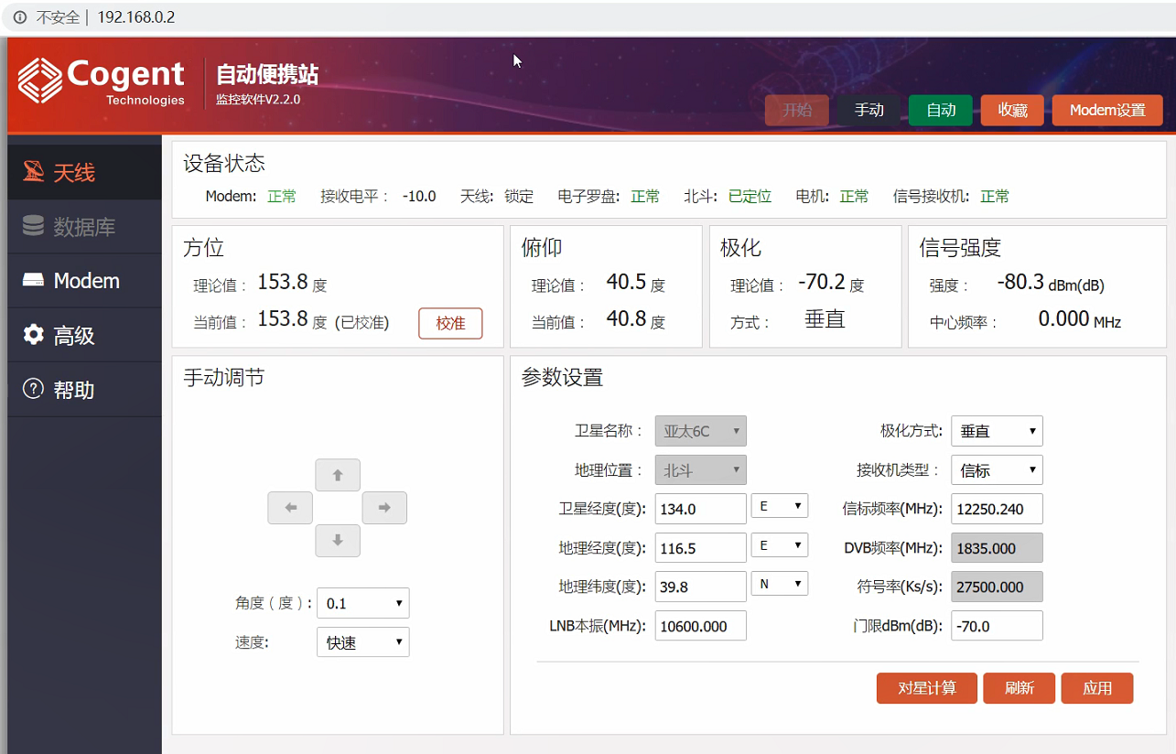This screenshot has height=754, width=1176.
Task: Click the 接收电平 value -10.0
Action: pos(419,196)
